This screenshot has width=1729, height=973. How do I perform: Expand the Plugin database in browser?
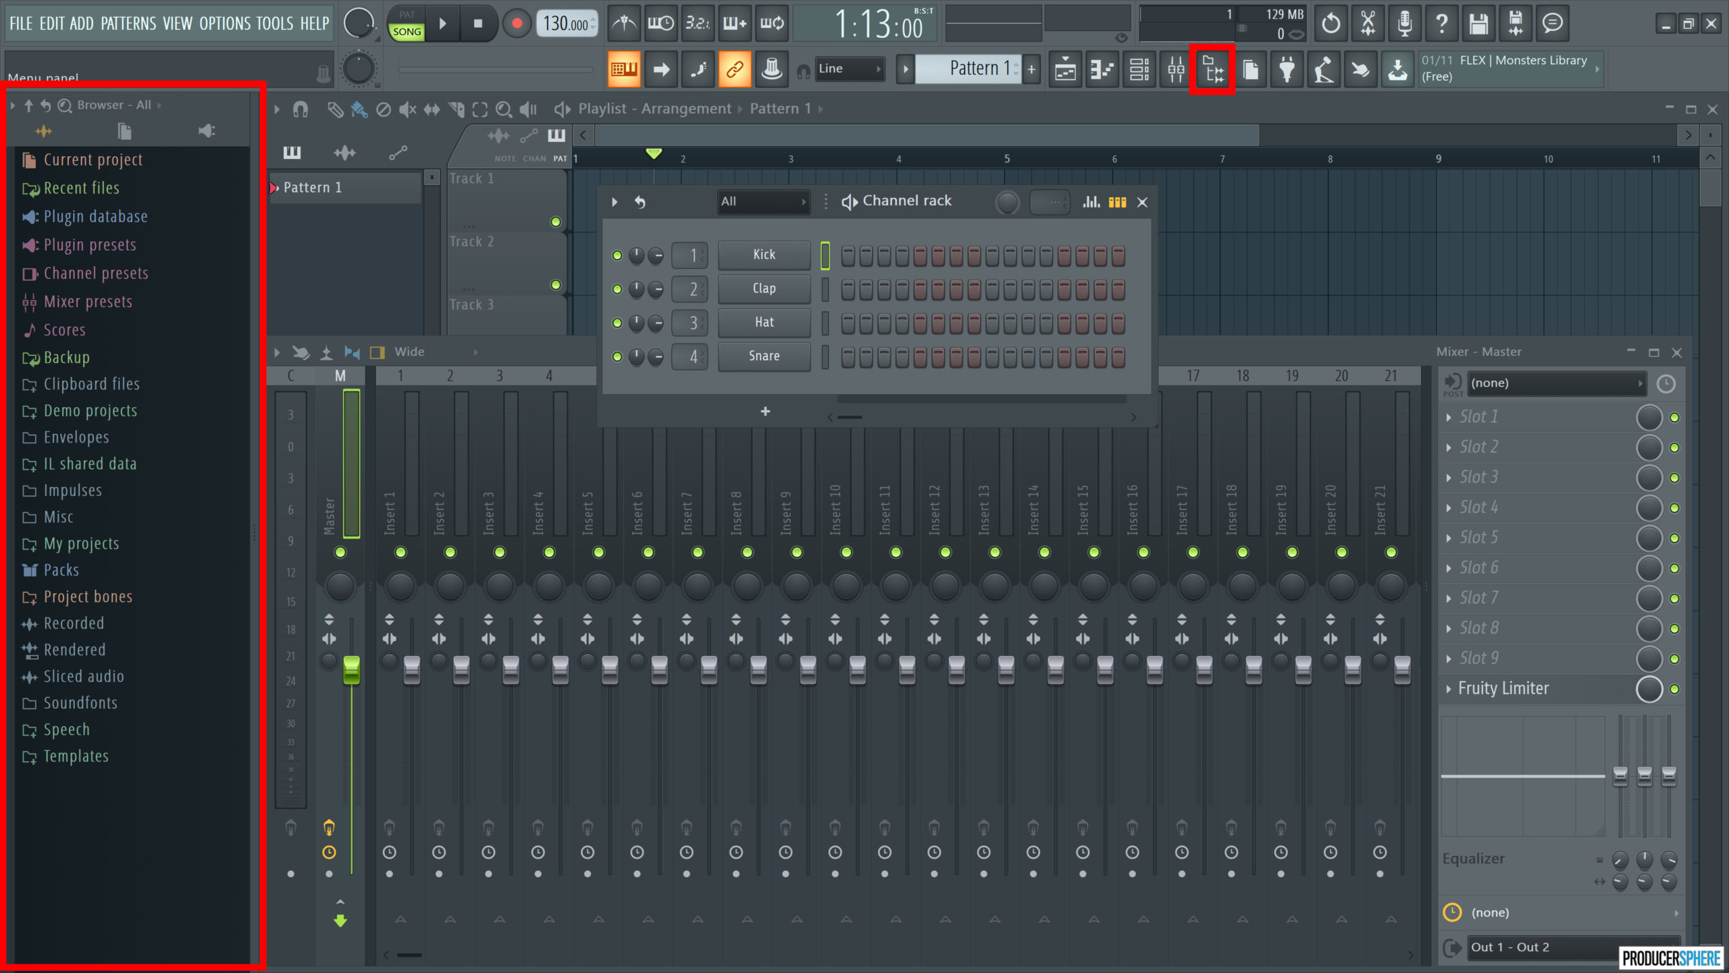pyautogui.click(x=95, y=216)
